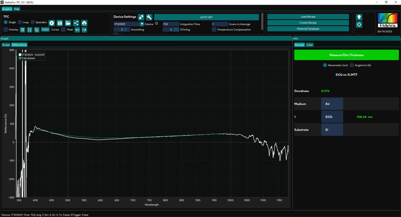Open the layer 1 SiO2 material selector
Viewport: 401px width, 217px height.
pos(332,117)
